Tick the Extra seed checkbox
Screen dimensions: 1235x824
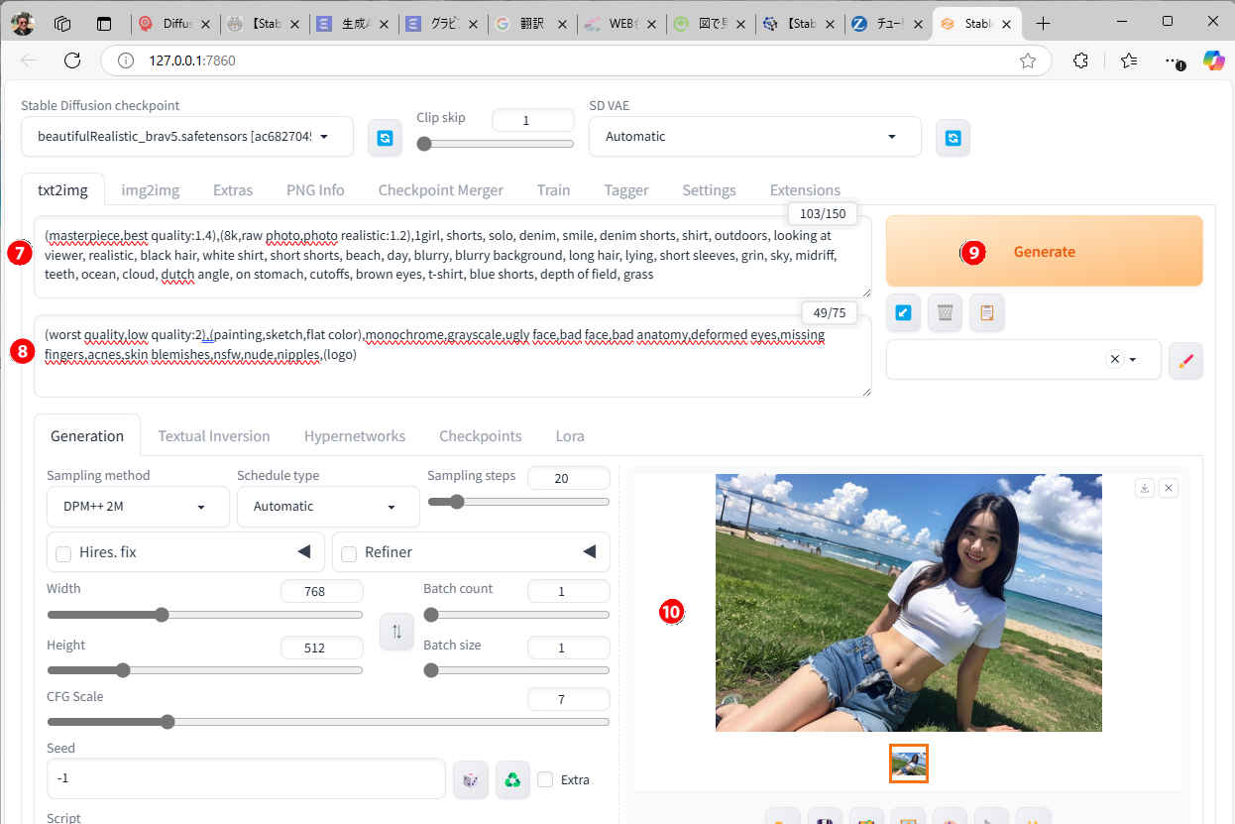point(545,779)
